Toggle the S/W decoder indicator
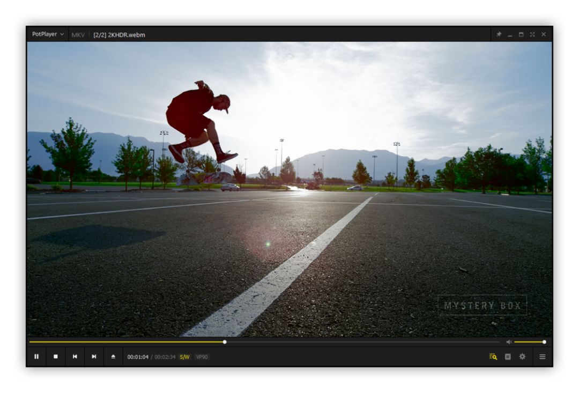Viewport: 579px width, 393px height. tap(184, 357)
